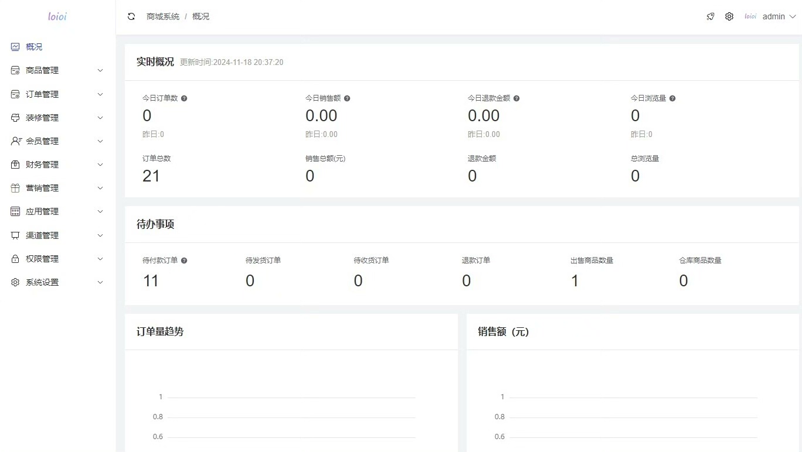Click the 概况 overview chart icon
This screenshot has height=452, width=802.
(15, 47)
